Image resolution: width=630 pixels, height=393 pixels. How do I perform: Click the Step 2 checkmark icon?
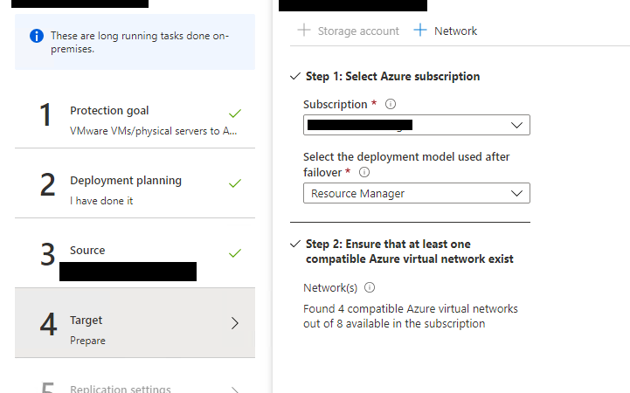(295, 244)
